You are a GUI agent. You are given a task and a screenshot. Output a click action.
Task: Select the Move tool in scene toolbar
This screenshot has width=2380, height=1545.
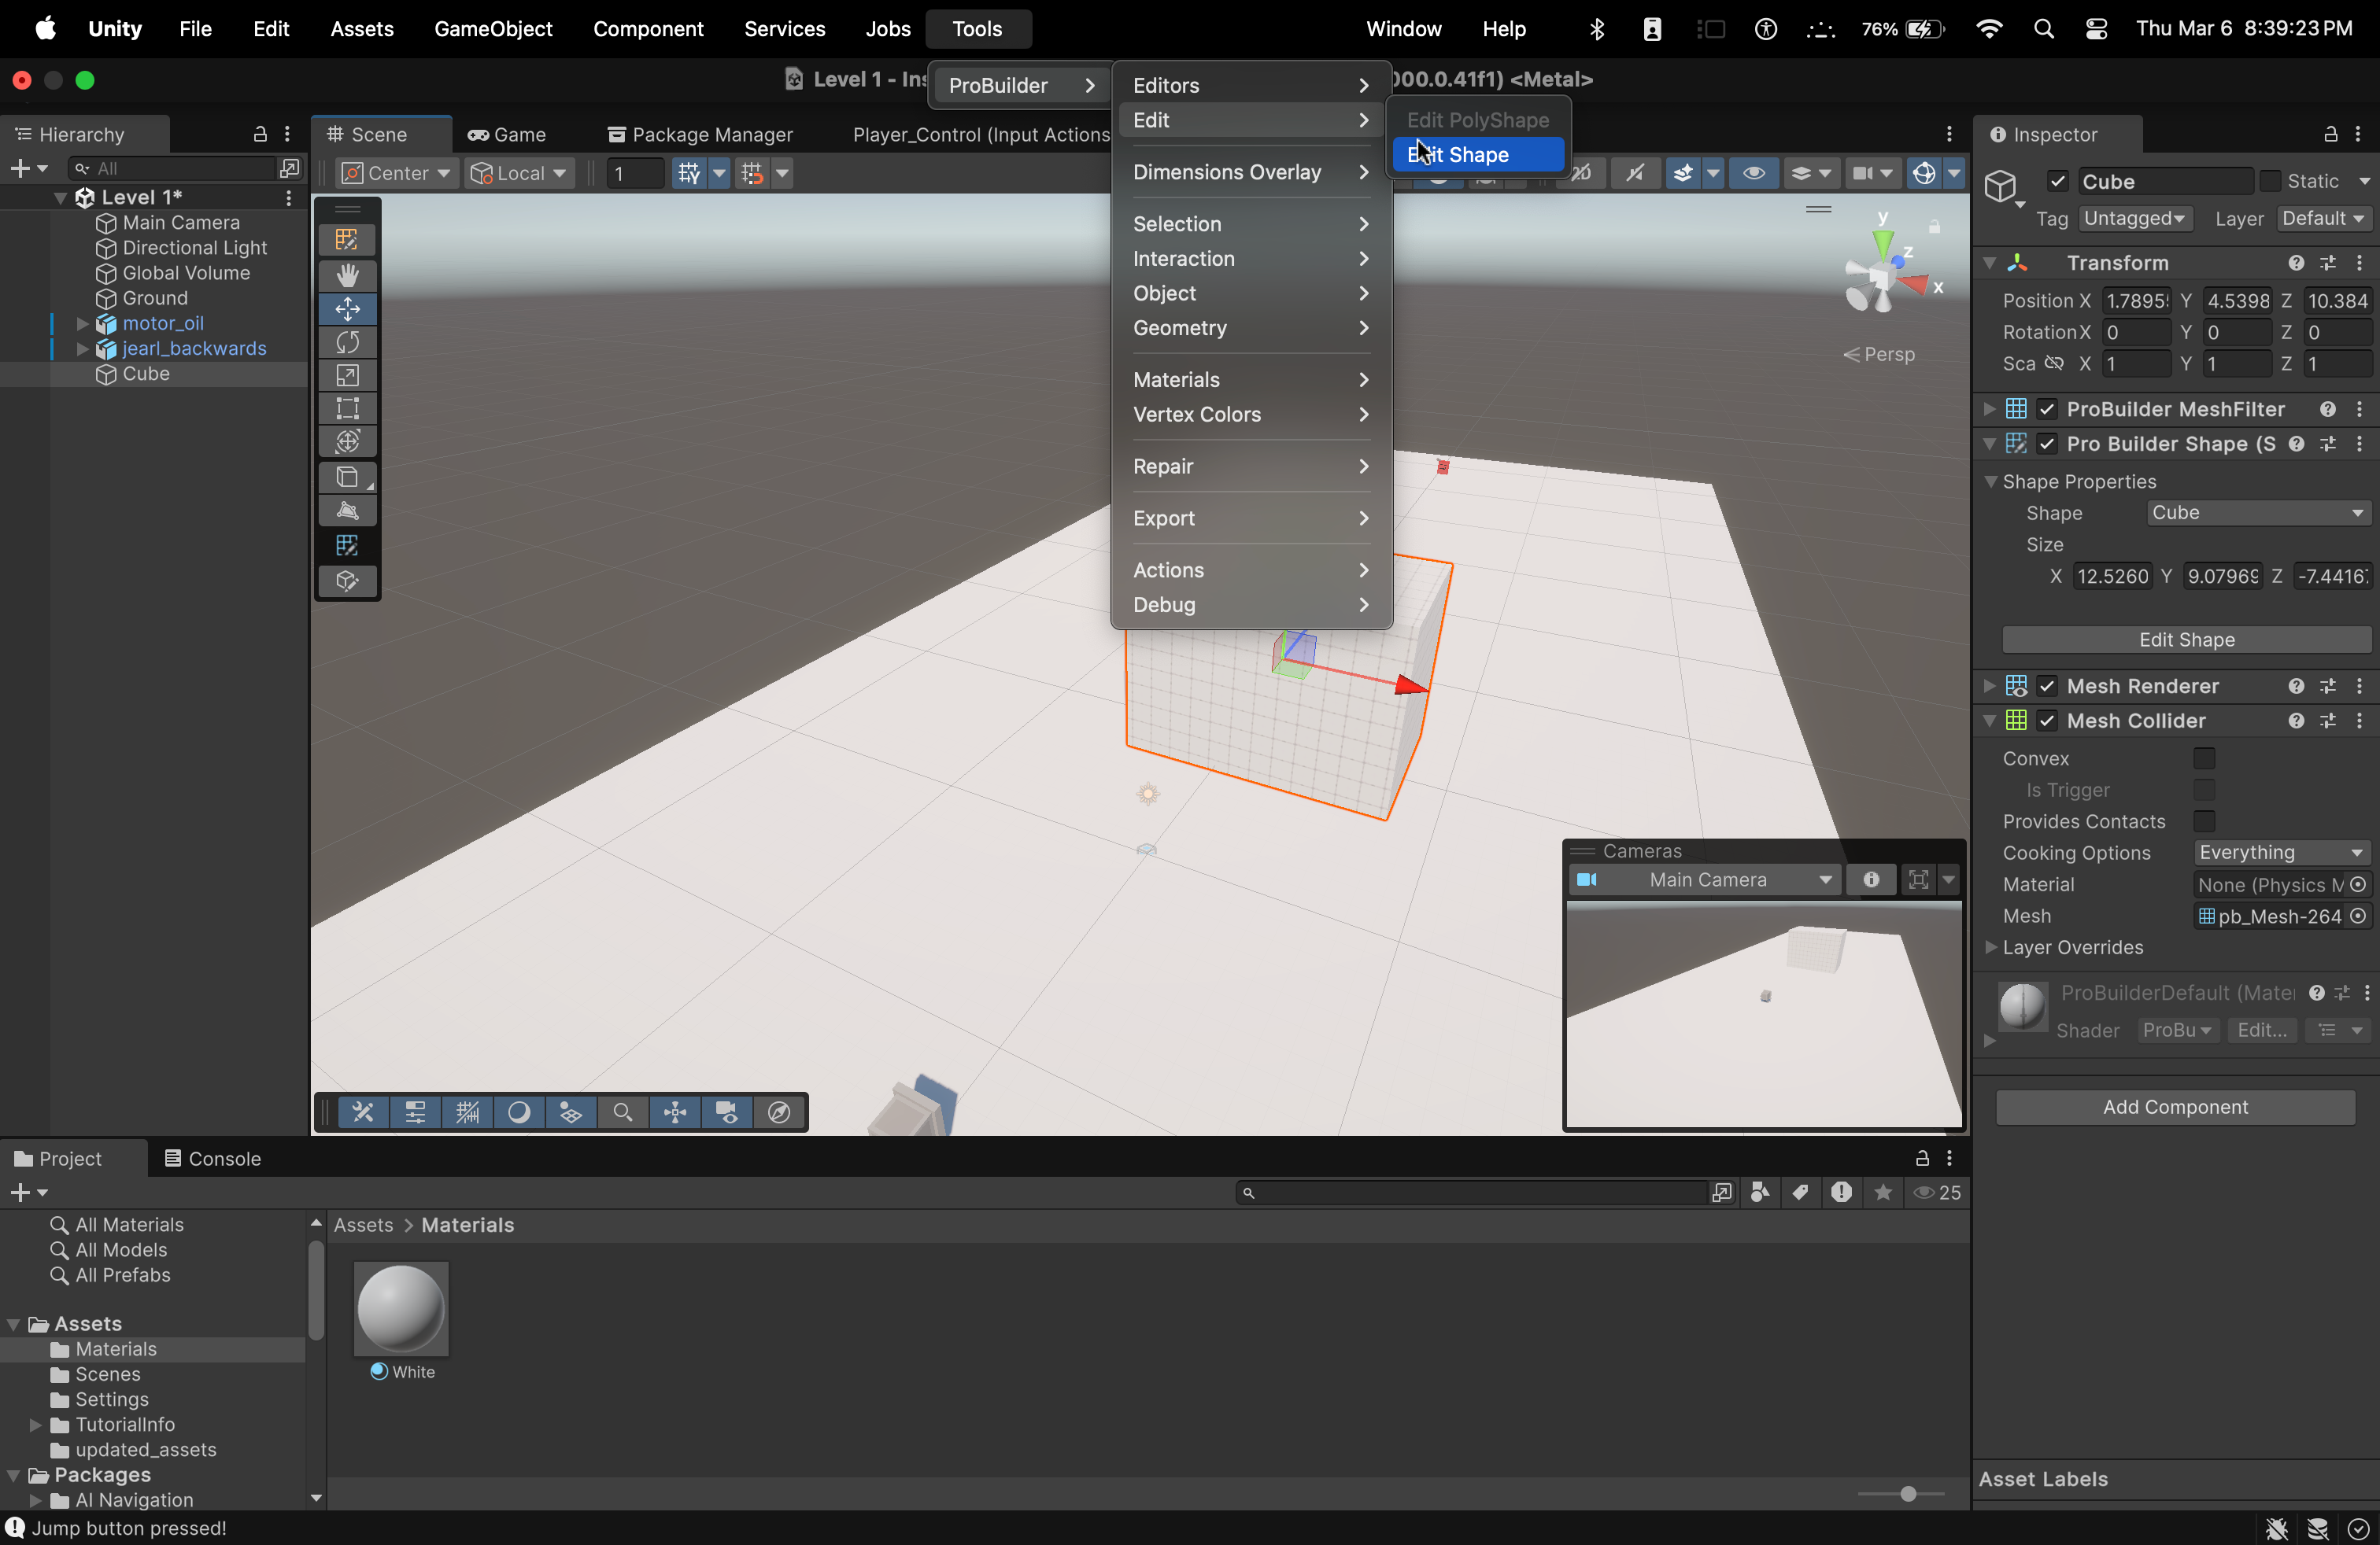point(347,309)
